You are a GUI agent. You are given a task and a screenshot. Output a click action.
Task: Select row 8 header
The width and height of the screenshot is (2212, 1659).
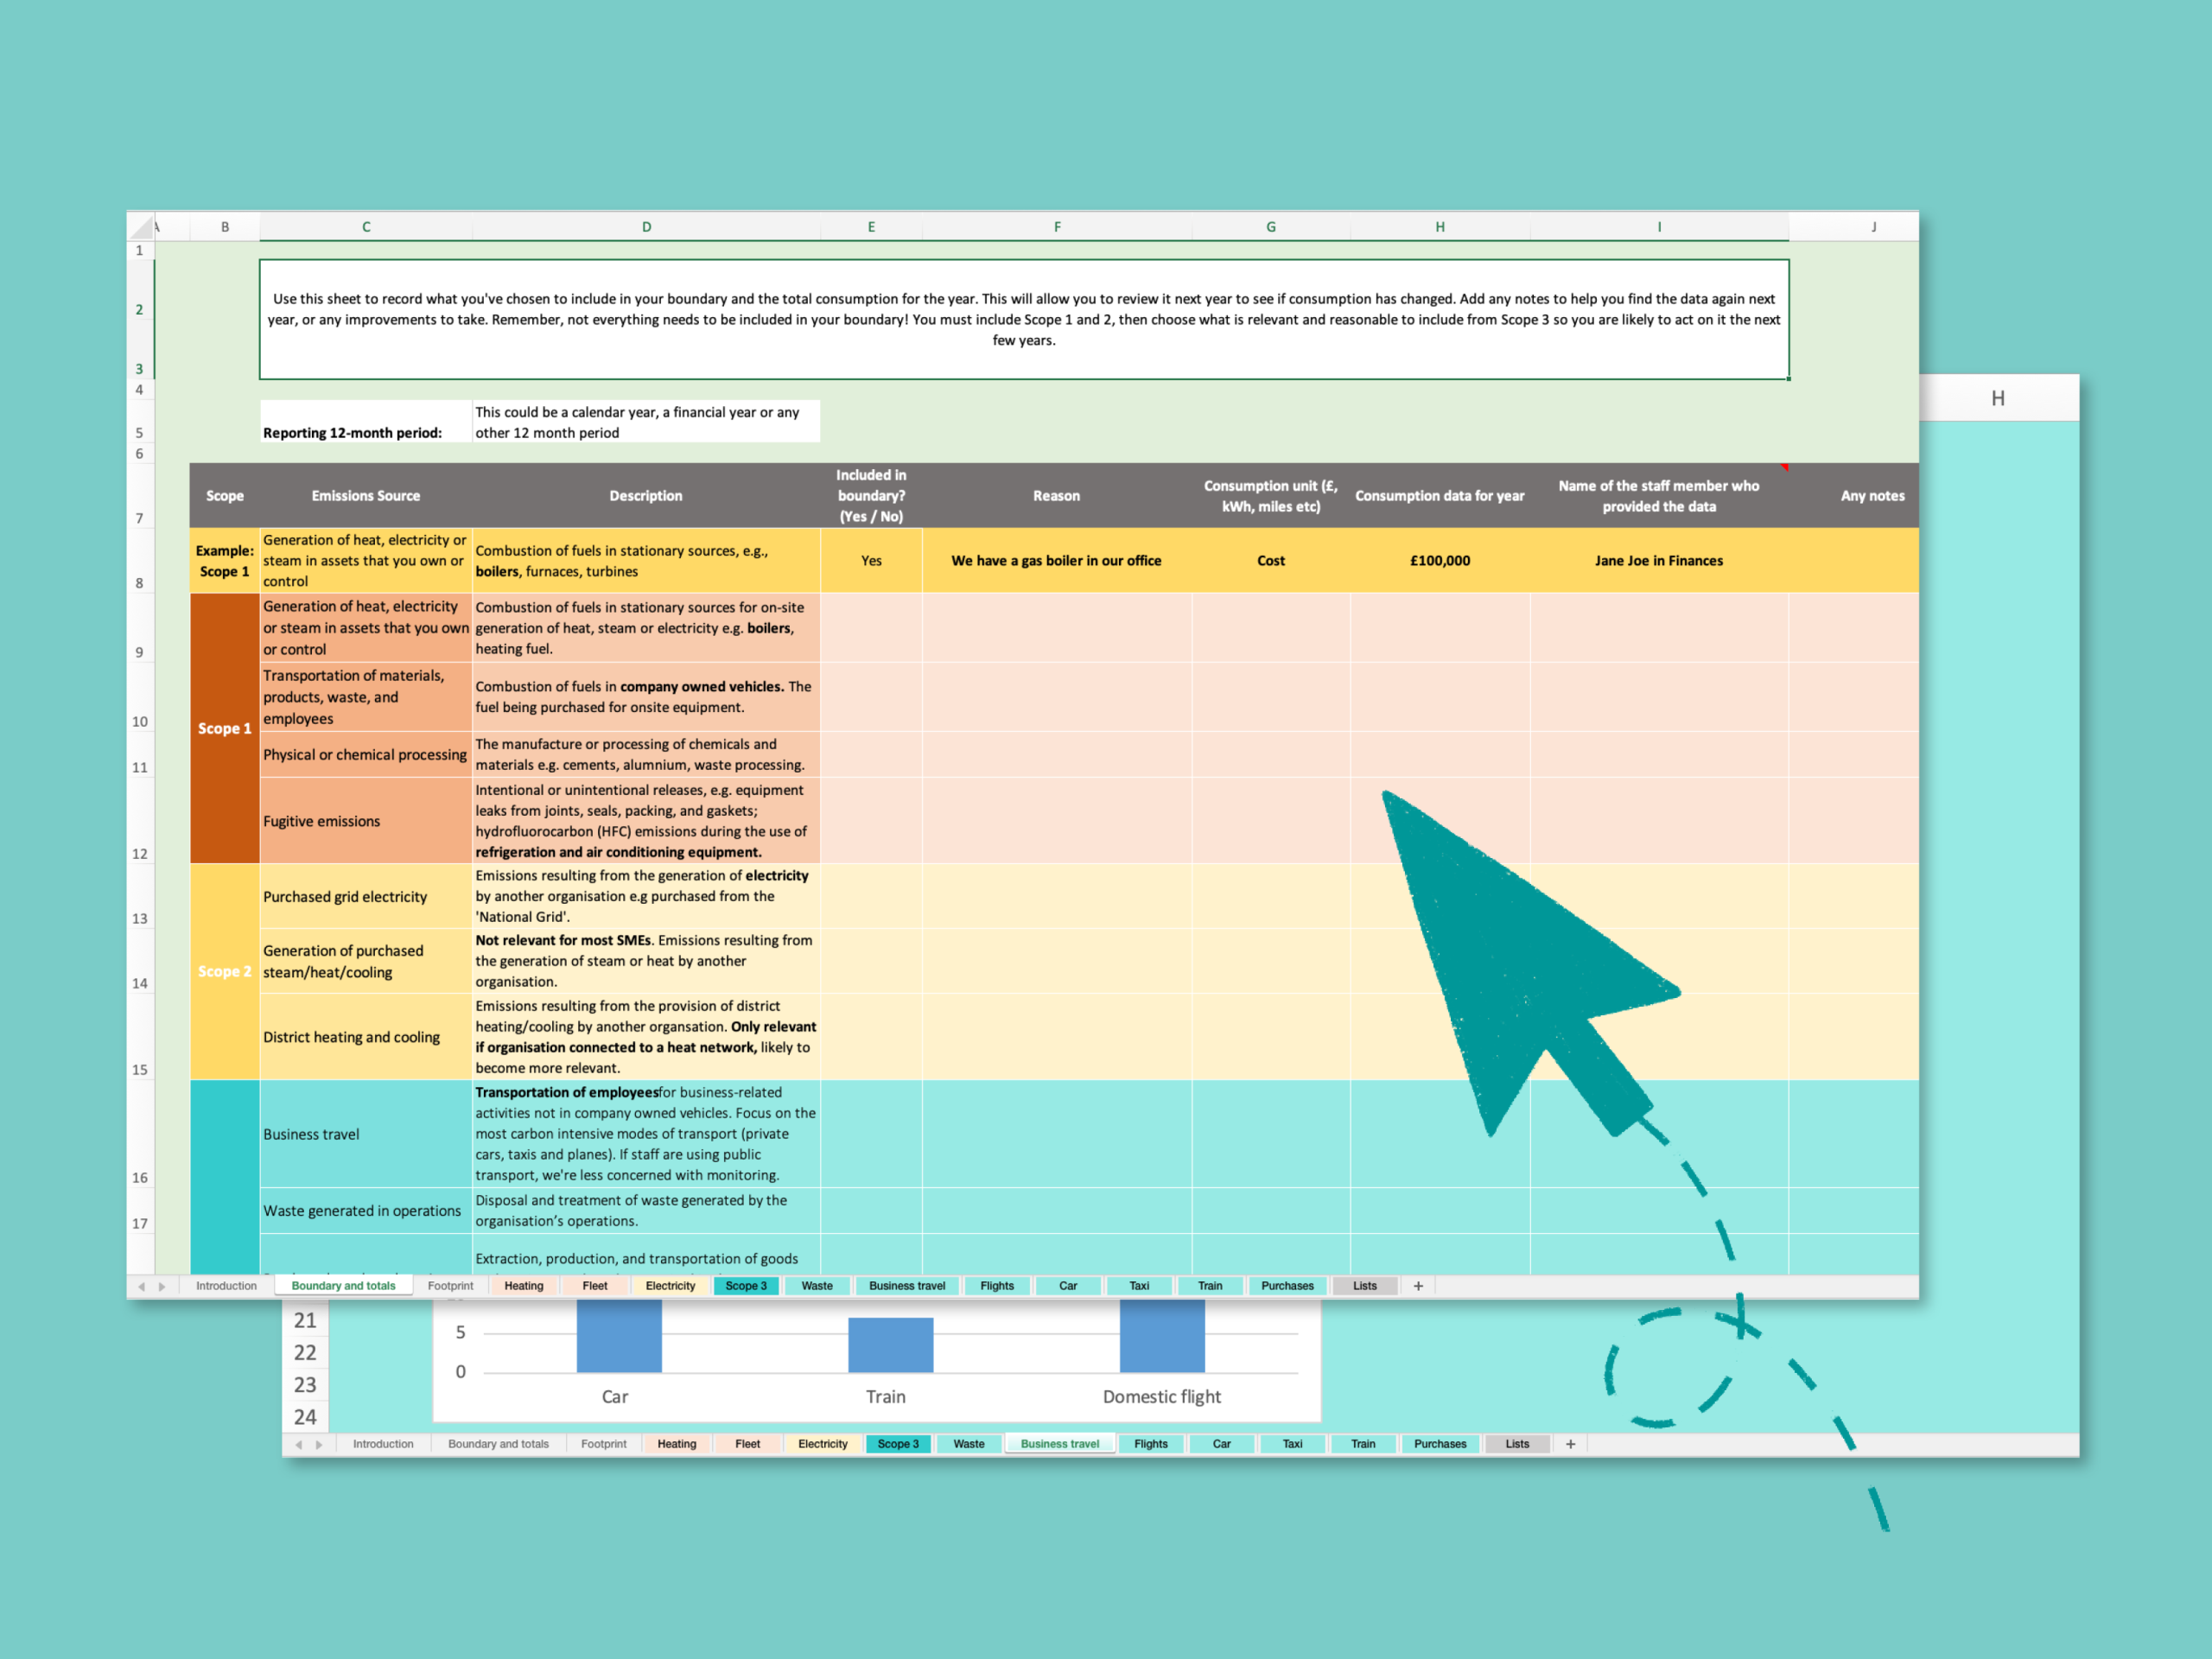pyautogui.click(x=140, y=561)
